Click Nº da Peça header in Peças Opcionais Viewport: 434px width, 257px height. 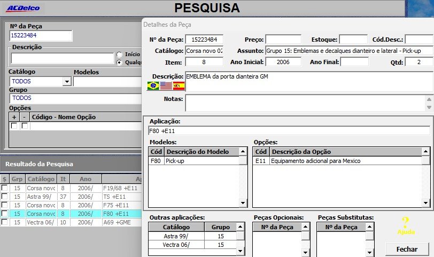[x=277, y=227]
